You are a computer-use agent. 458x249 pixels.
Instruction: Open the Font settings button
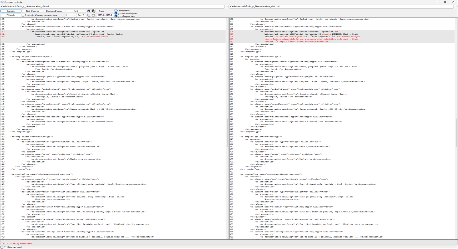[76, 11]
